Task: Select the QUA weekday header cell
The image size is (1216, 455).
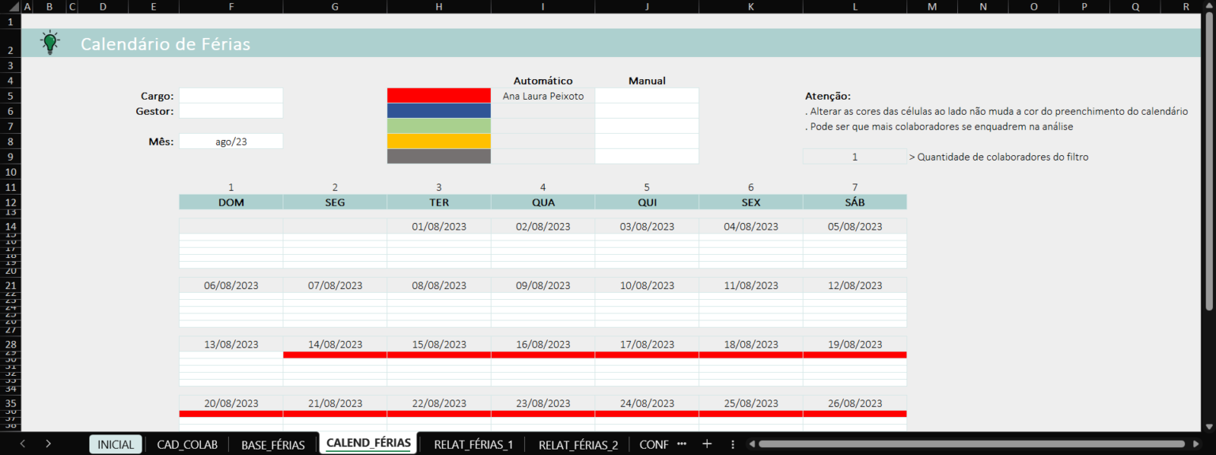Action: [x=543, y=202]
